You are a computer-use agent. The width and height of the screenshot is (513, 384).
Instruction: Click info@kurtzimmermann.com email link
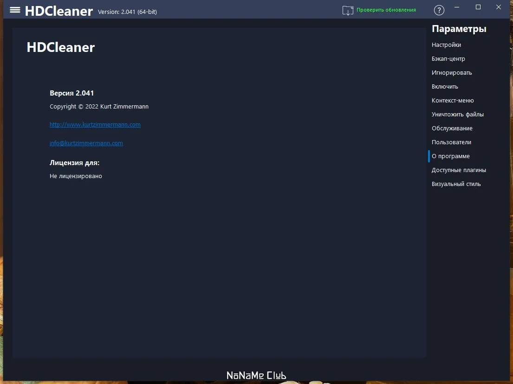(x=86, y=143)
